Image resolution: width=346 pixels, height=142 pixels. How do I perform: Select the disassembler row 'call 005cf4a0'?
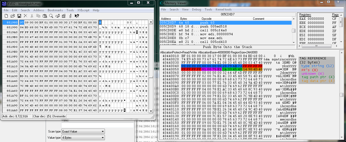(226, 30)
